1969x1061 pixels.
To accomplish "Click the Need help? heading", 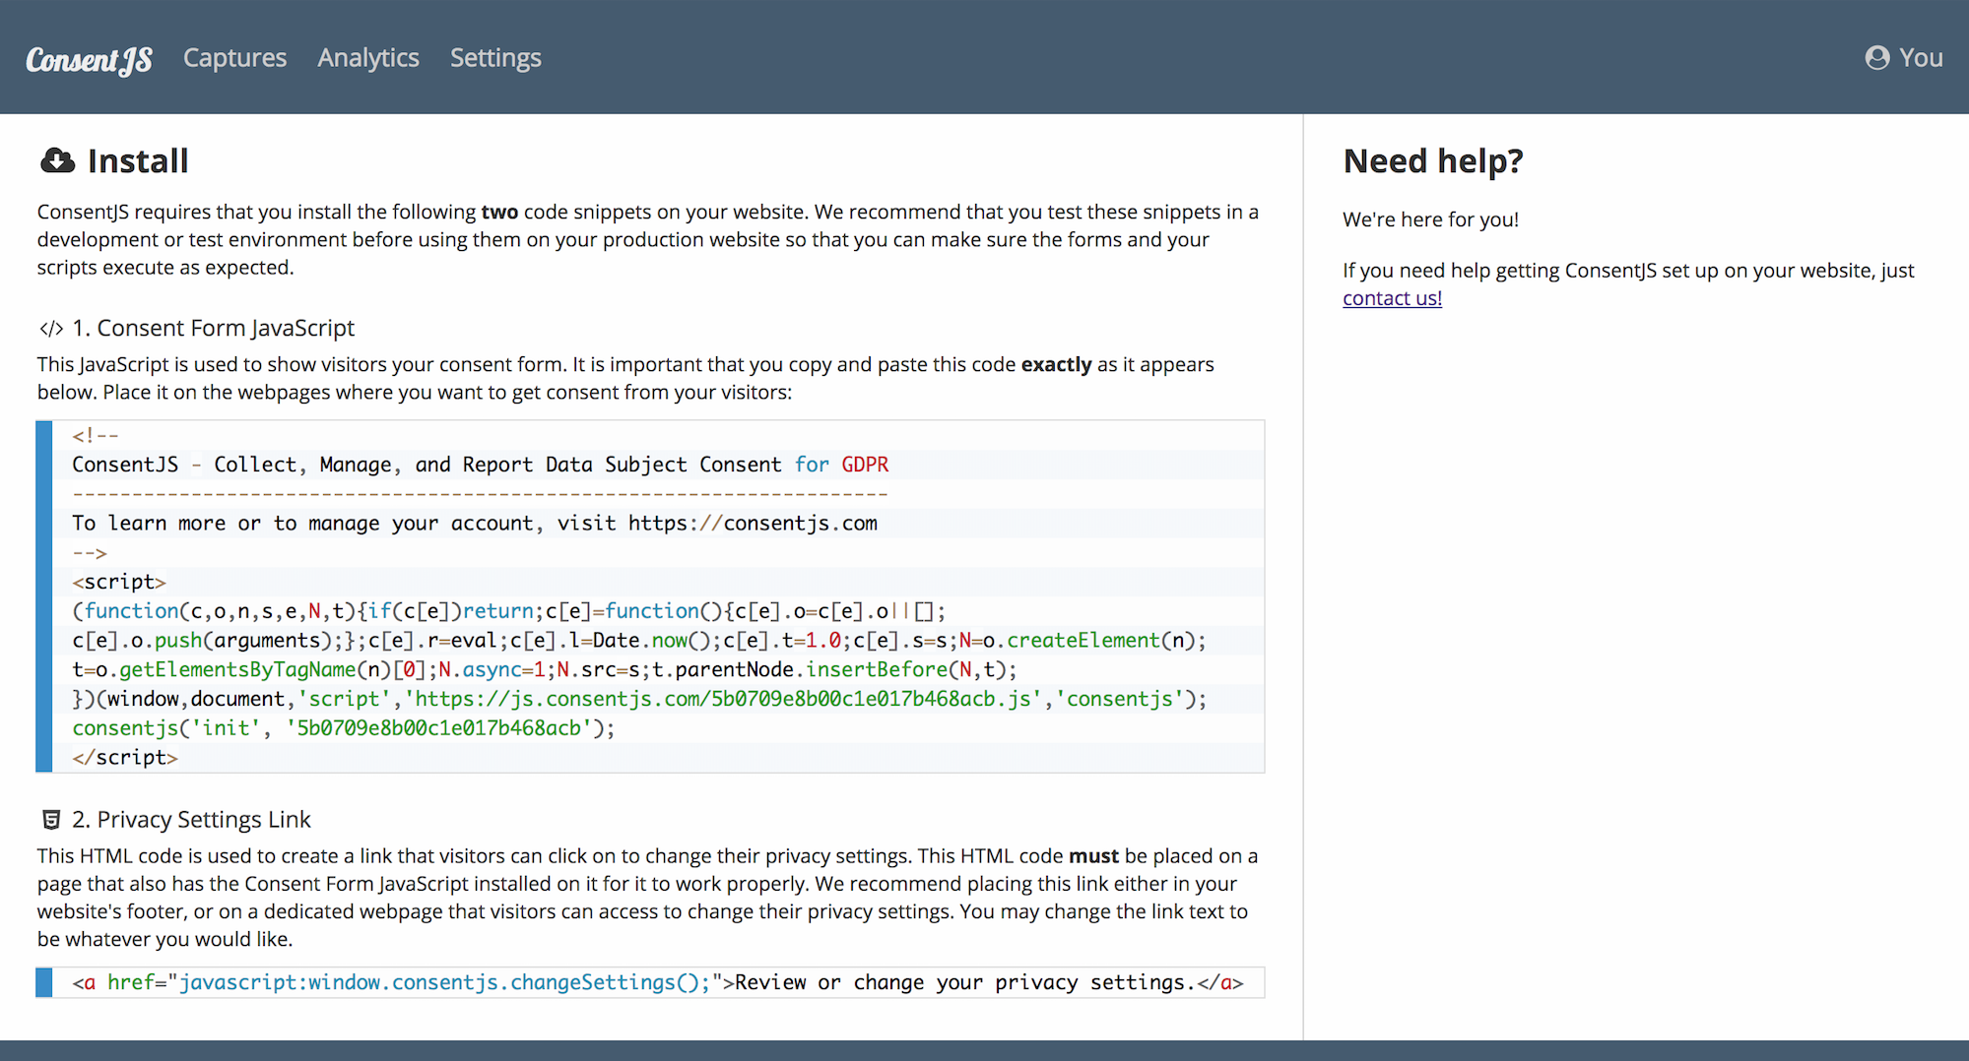I will pyautogui.click(x=1433, y=160).
